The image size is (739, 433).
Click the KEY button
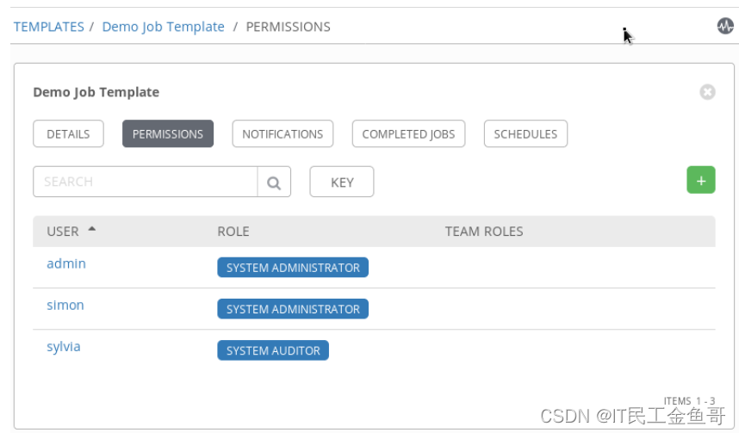[x=342, y=182]
